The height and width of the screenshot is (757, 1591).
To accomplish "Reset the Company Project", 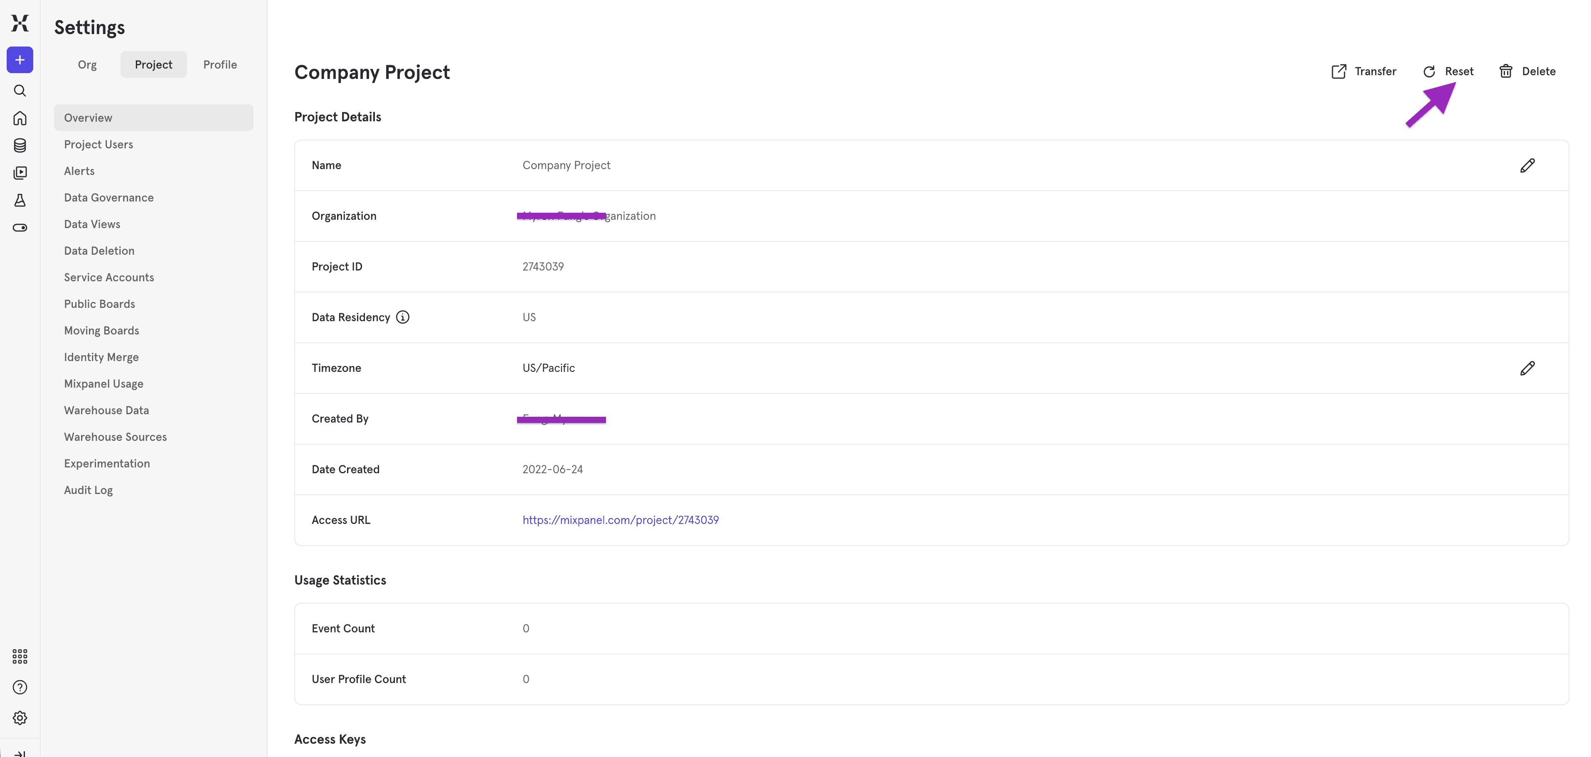I will (x=1448, y=71).
